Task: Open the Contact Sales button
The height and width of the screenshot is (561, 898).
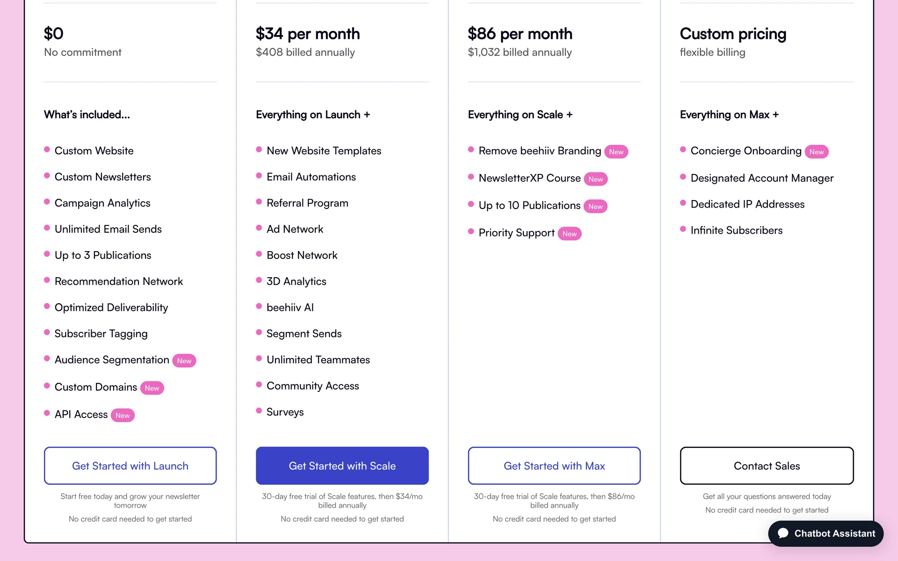Action: [767, 466]
